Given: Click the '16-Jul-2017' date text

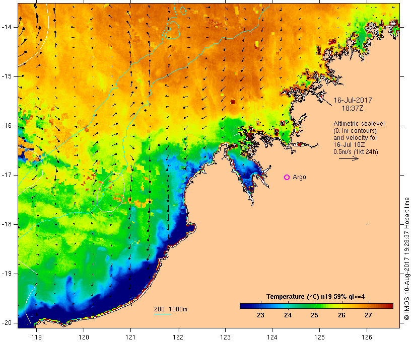Looking at the screenshot, I should 353,100.
